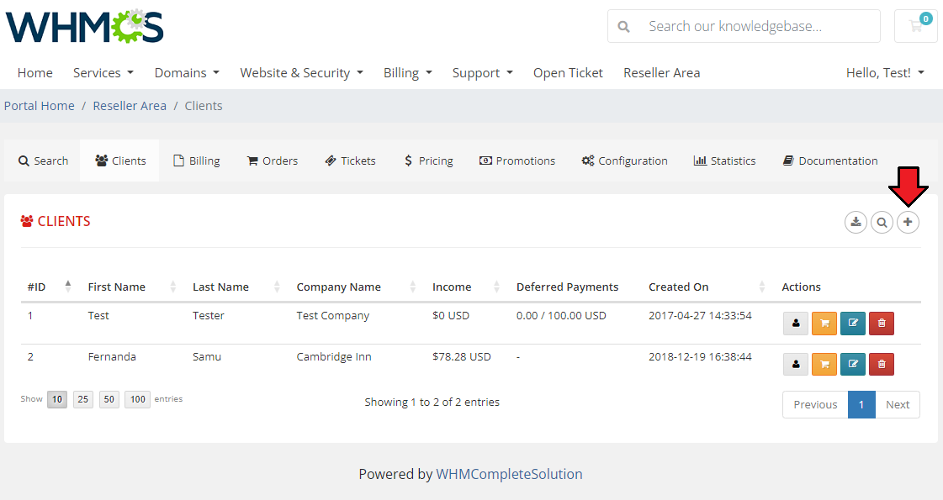Click the Samu last name cell
This screenshot has width=943, height=500.
coord(207,356)
